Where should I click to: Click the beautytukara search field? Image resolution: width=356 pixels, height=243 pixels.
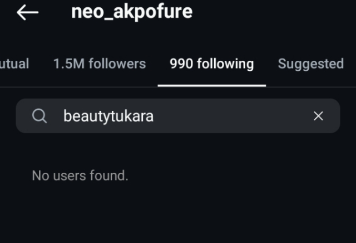click(178, 116)
